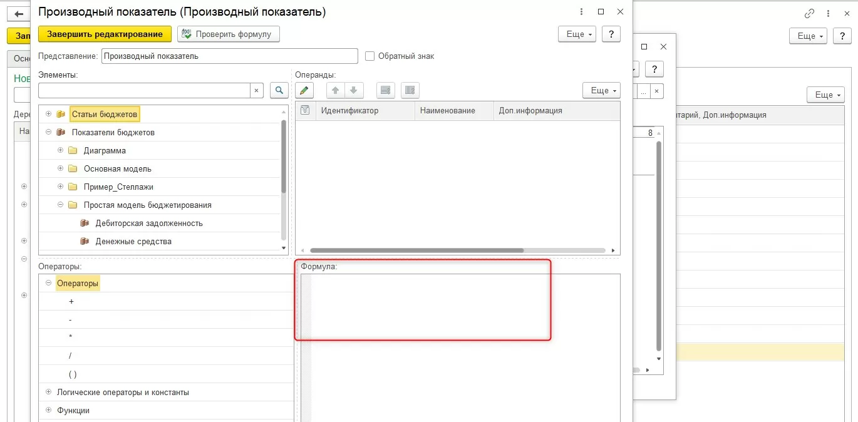858x422 pixels.
Task: Select the Основная модель folder
Action: point(118,168)
